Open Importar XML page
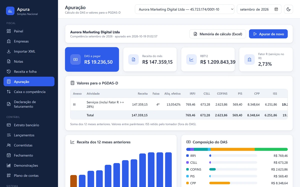The height and width of the screenshot is (187, 300). tap(29, 51)
